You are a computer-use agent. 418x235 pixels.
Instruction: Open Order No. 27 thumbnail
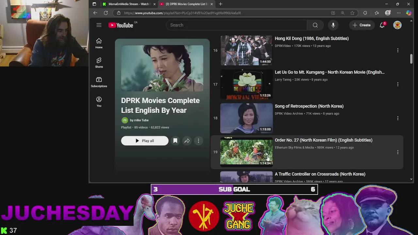point(246,152)
